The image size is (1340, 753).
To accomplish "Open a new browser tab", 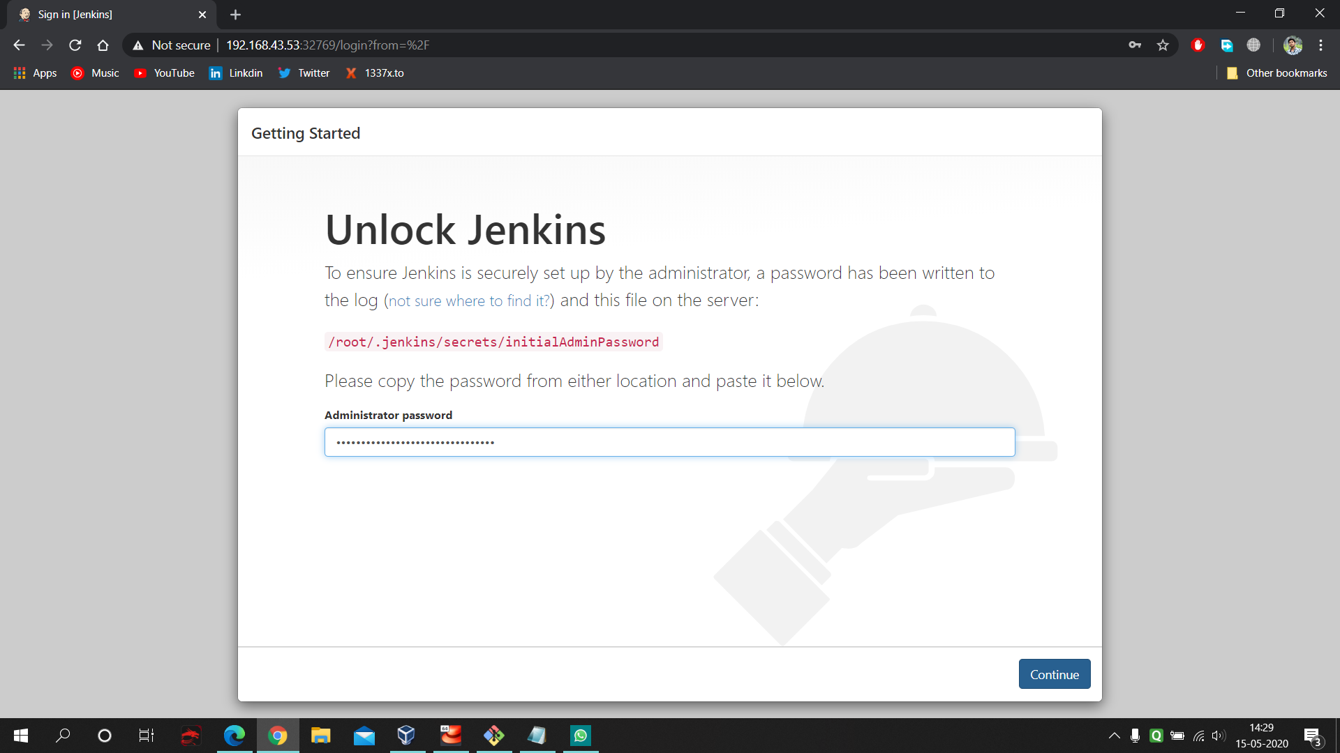I will click(x=235, y=15).
